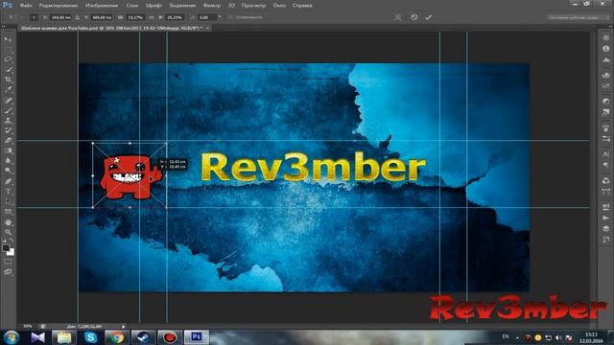Click the height percentage field

coord(174,17)
